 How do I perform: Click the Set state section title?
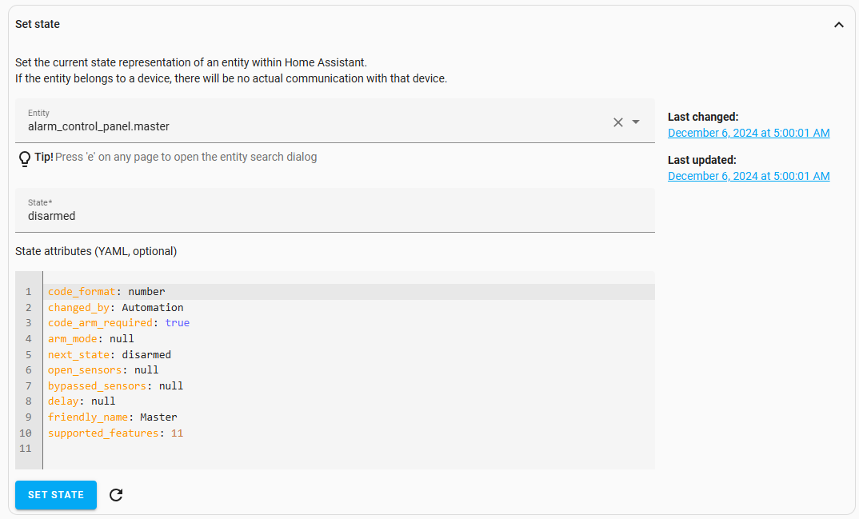[x=38, y=25]
